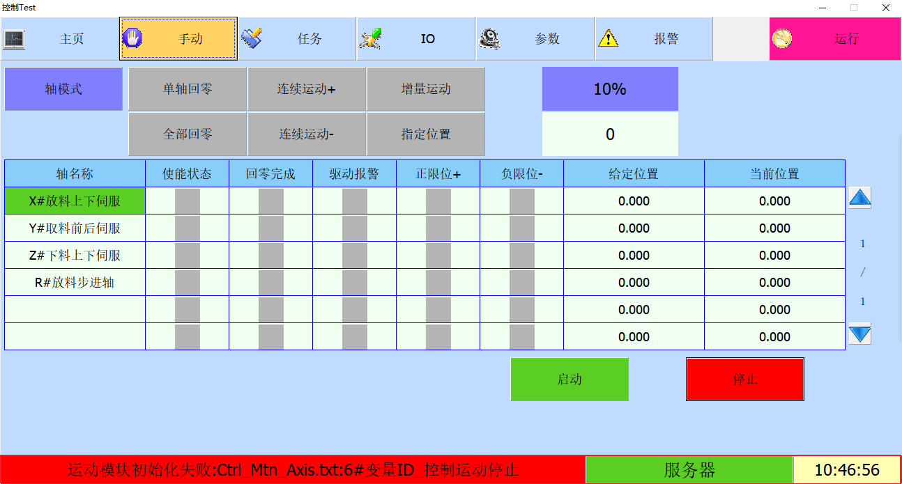Switch to the 任务 tab
This screenshot has height=484, width=902.
(309, 39)
